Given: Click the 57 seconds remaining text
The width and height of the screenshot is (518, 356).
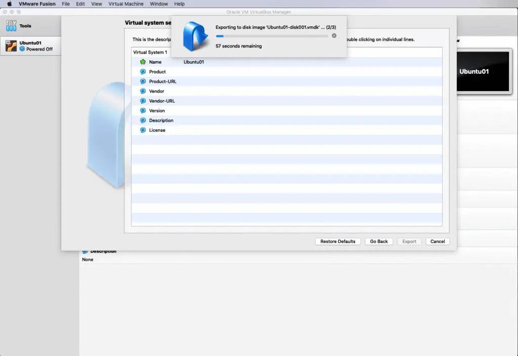Looking at the screenshot, I should pyautogui.click(x=239, y=46).
